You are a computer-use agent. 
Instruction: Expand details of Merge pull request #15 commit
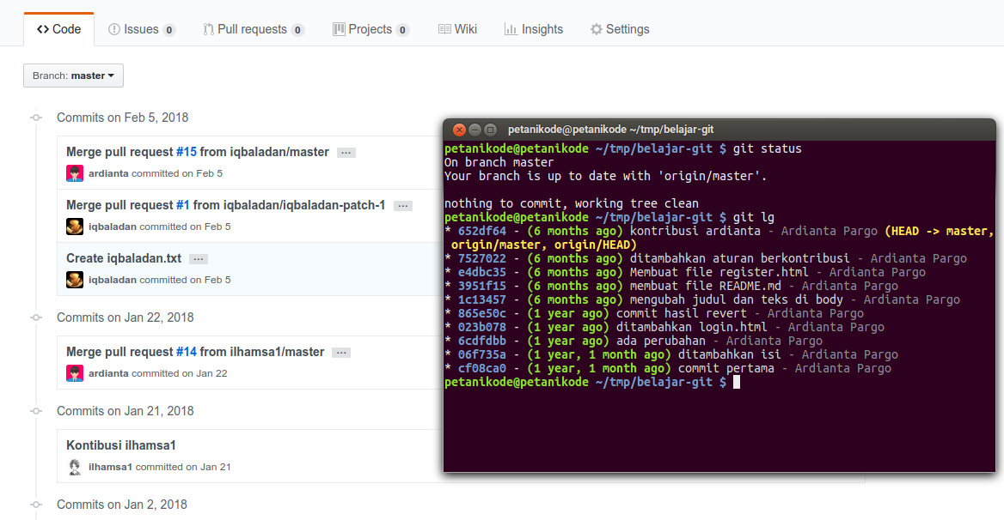(346, 153)
